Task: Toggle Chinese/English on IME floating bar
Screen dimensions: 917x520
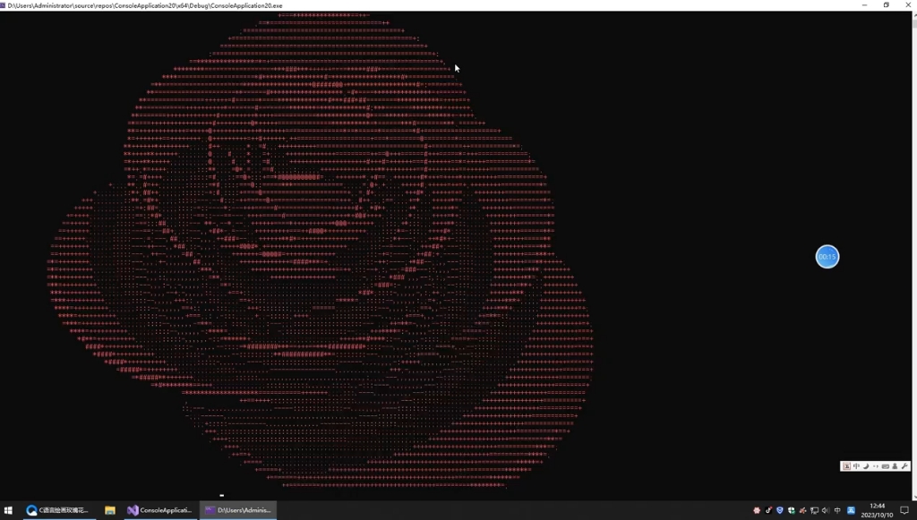Action: click(x=856, y=466)
